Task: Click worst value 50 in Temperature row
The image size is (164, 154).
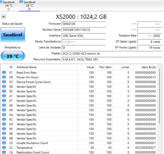Action: coord(110,148)
